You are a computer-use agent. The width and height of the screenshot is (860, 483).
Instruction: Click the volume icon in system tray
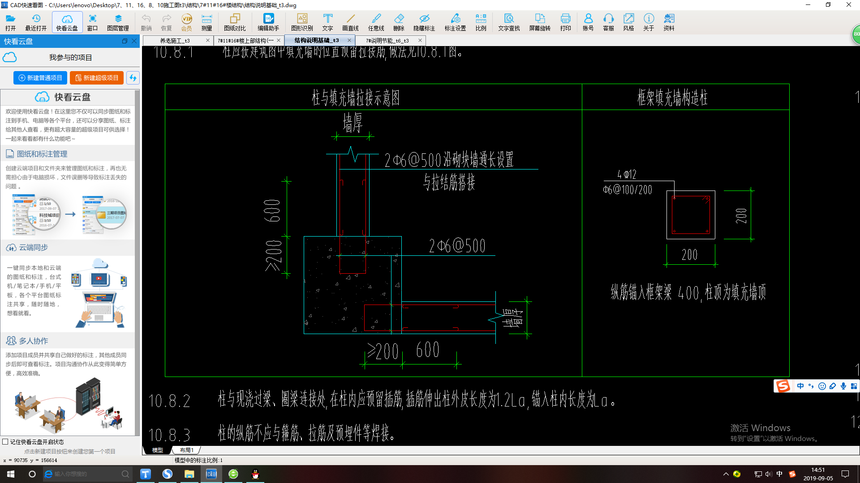(769, 474)
